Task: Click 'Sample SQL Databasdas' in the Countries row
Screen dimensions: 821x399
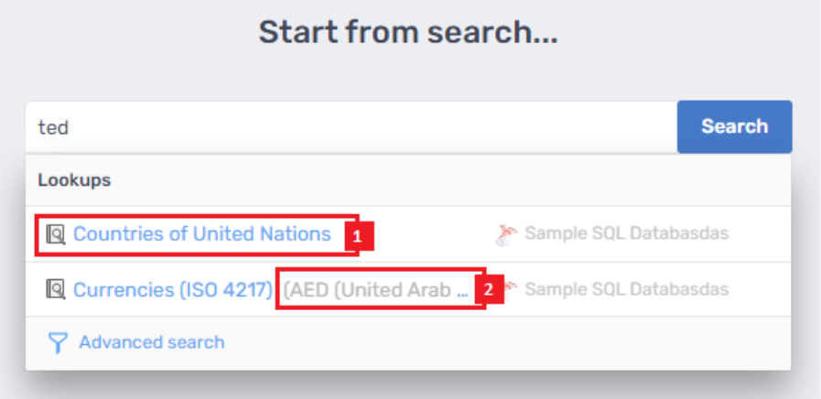Action: click(x=626, y=234)
